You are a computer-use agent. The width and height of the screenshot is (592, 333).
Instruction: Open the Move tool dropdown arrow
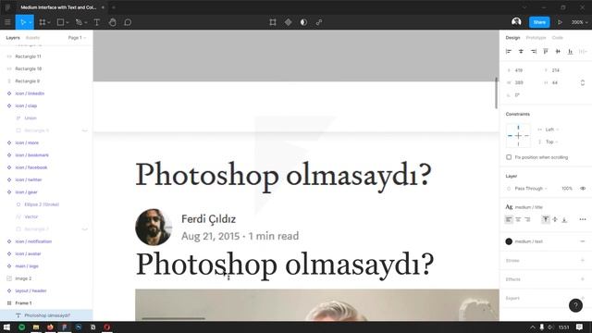31,22
